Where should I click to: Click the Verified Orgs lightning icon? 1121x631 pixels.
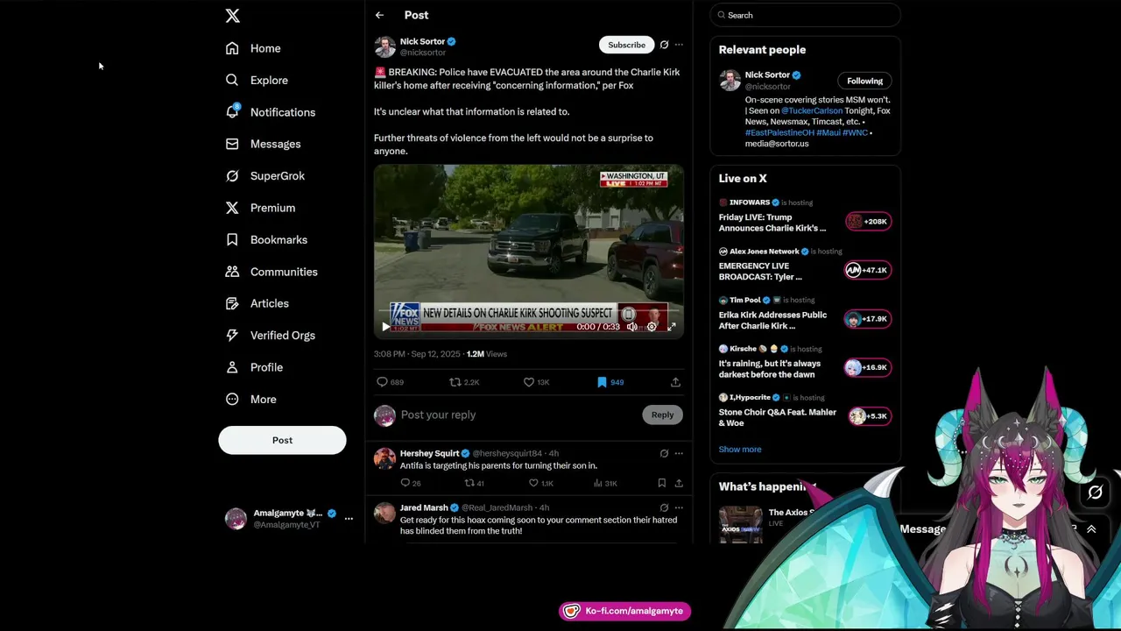[232, 335]
